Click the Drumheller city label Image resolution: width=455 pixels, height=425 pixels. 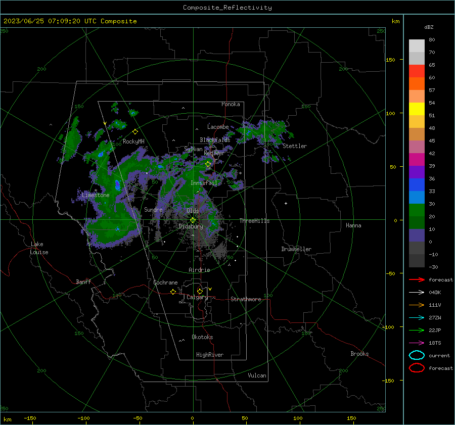[296, 249]
